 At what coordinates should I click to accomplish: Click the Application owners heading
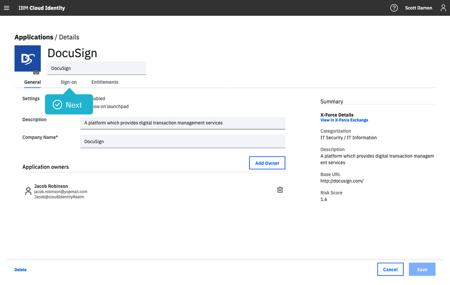click(x=45, y=167)
